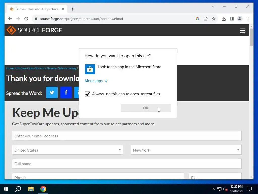
Task: Uncheck Always use this app checkbox
Action: (x=87, y=94)
